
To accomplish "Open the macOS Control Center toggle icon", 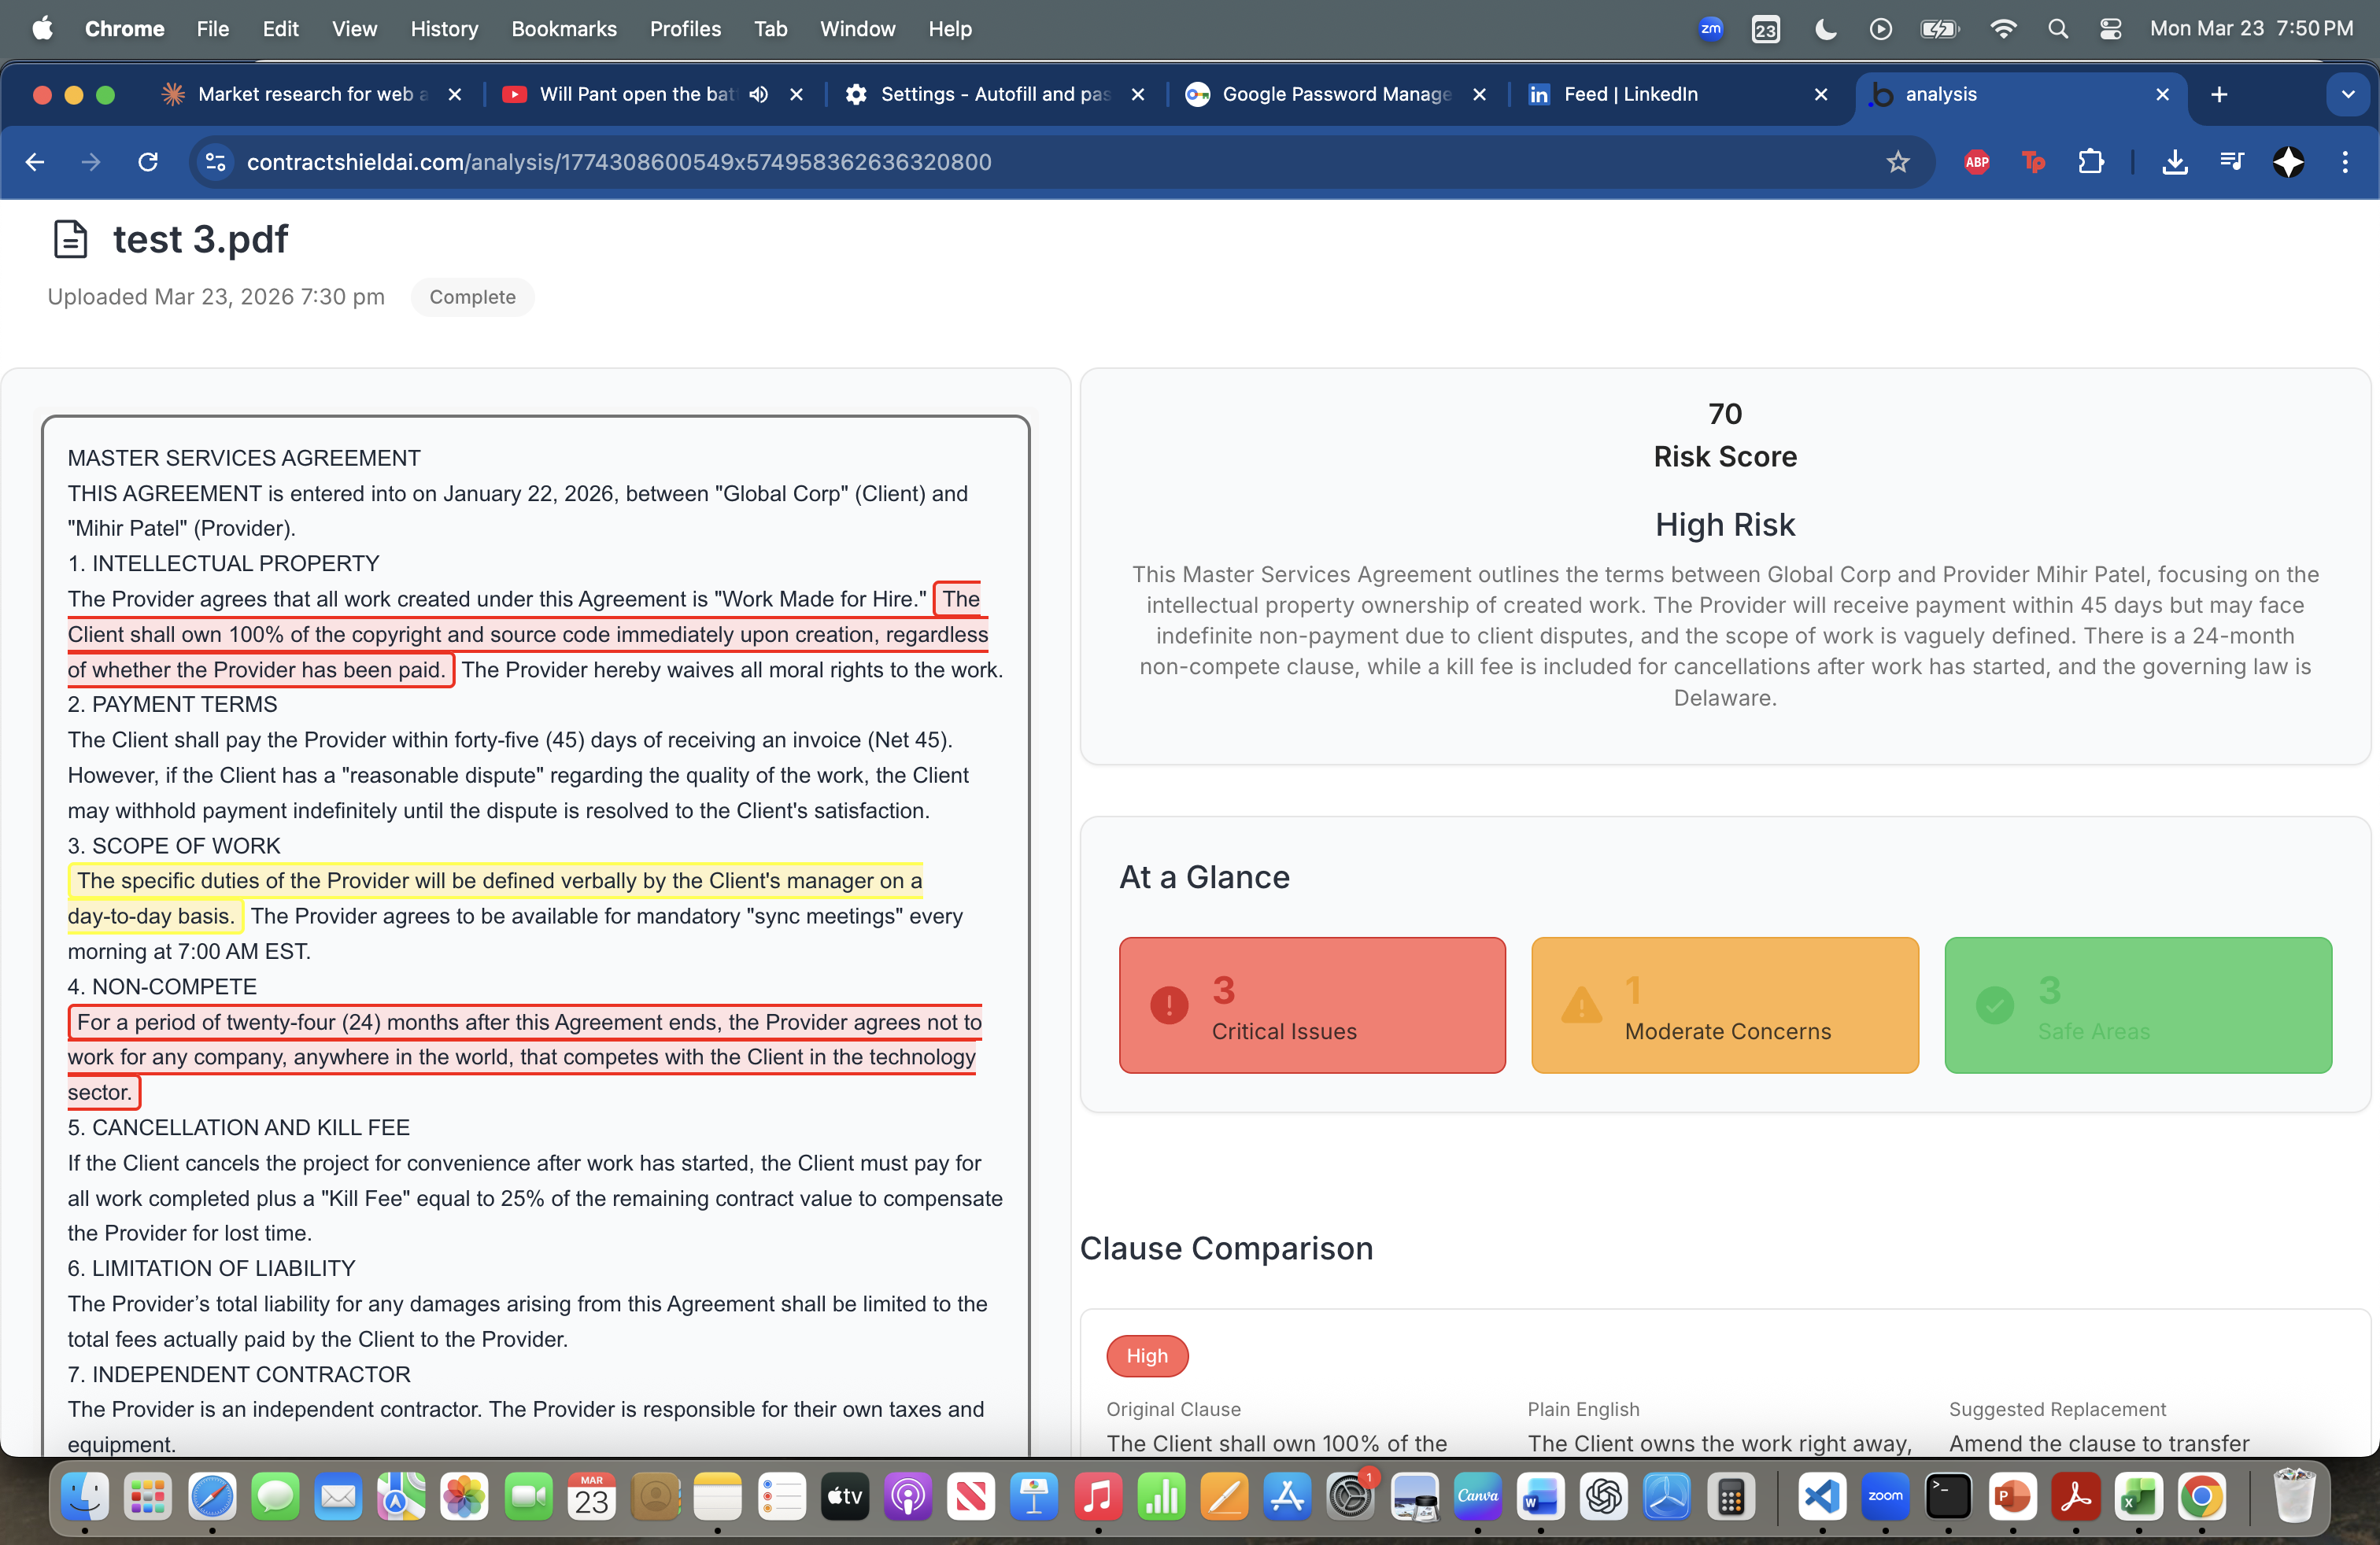I will (x=2110, y=29).
